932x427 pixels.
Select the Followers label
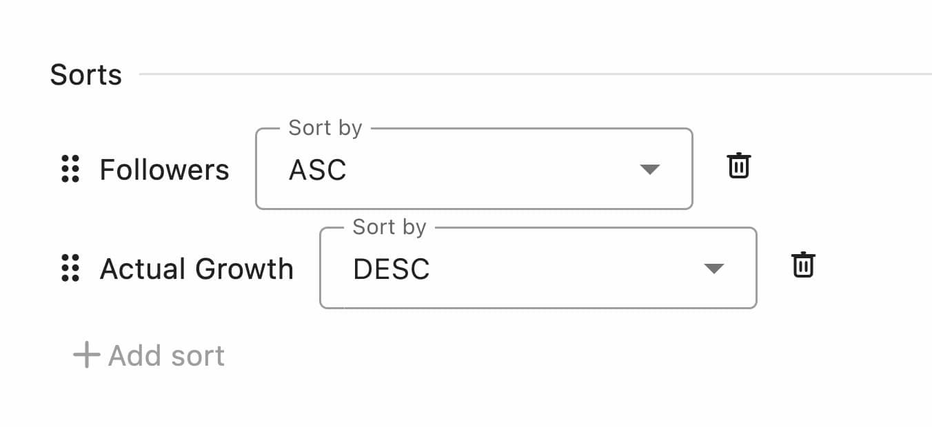(x=165, y=169)
